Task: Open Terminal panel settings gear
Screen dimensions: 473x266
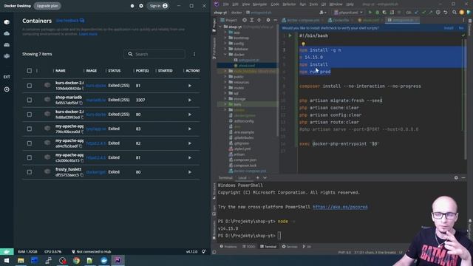Action: [456, 178]
